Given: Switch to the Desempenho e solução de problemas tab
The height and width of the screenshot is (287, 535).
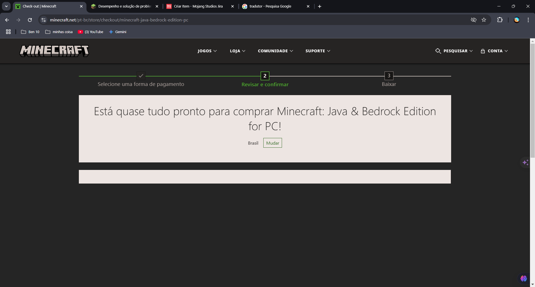Looking at the screenshot, I should 125,6.
